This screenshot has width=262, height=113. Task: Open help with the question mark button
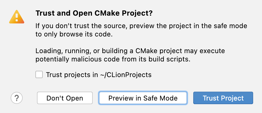pyautogui.click(x=17, y=98)
